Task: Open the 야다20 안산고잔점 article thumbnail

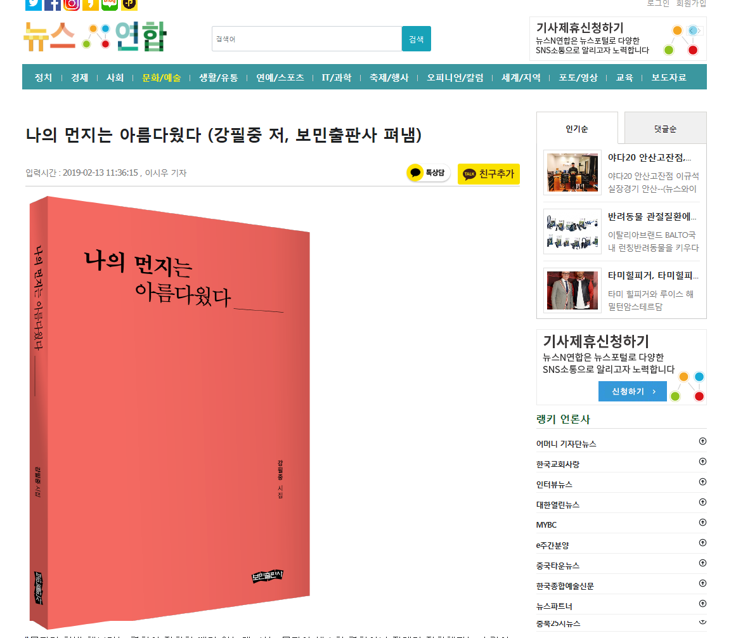Action: tap(572, 173)
